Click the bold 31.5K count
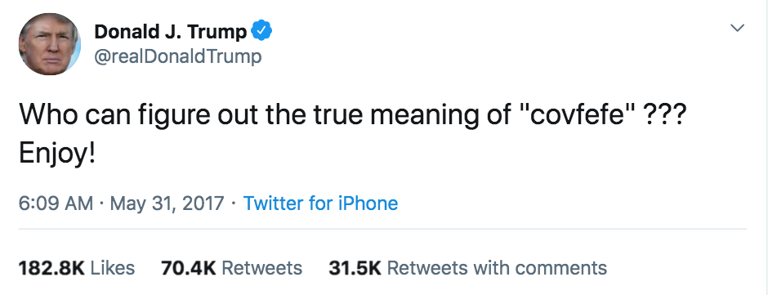This screenshot has width=768, height=295. 355,268
